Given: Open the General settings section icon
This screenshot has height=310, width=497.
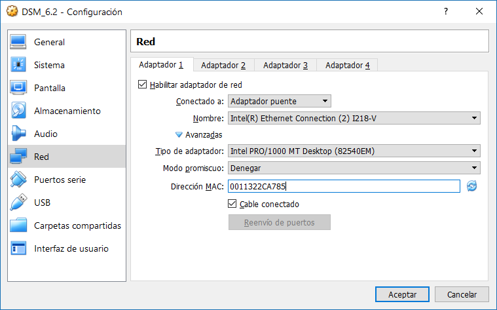Looking at the screenshot, I should coord(18,42).
